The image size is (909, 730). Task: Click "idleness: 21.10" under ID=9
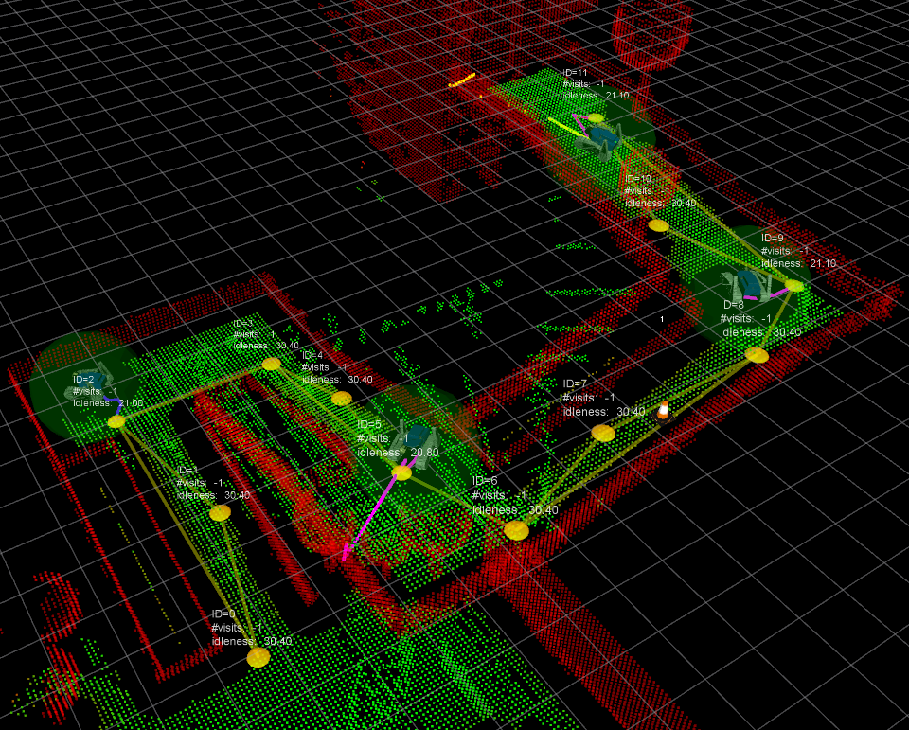coord(799,263)
